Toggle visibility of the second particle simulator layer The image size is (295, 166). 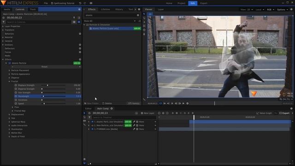[x=92, y=125]
